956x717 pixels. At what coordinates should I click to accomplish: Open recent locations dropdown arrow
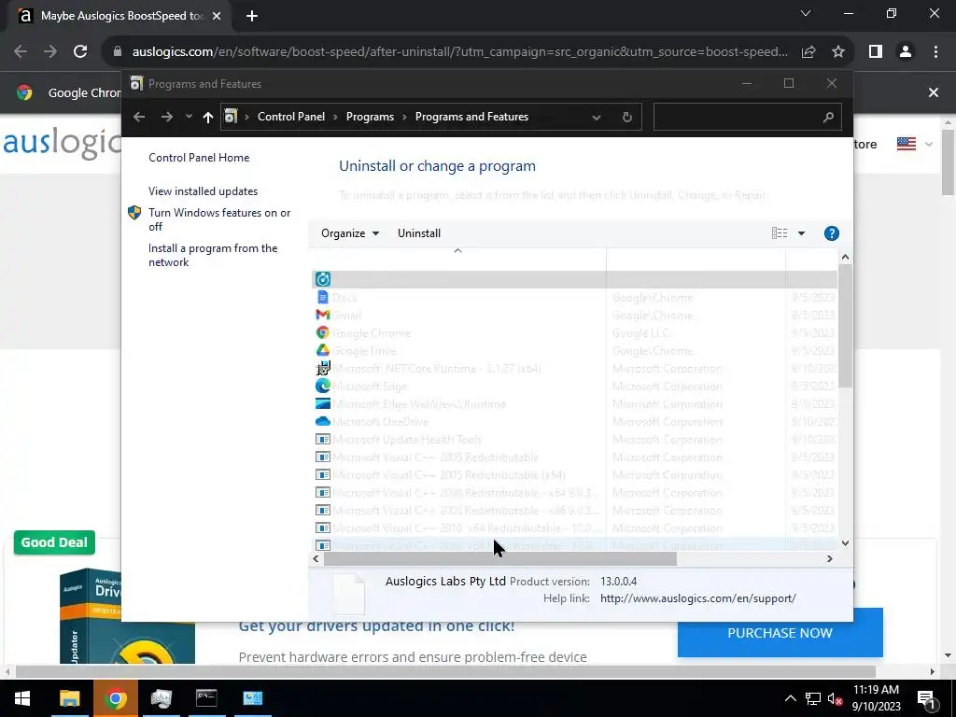coord(189,117)
